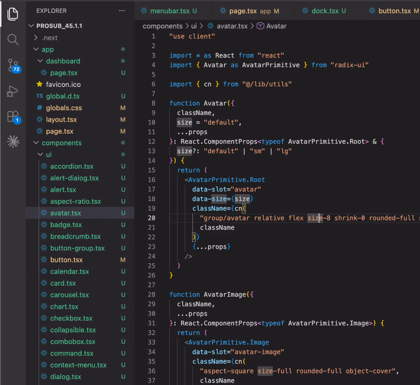The width and height of the screenshot is (420, 385).
Task: Open badge.tsx file
Action: (80, 225)
